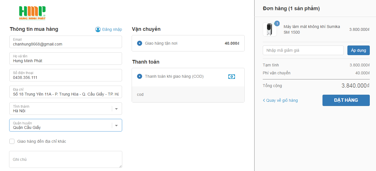Screen dimensions: 376x171
Task: Open the Đăng nhập login link
Action: [112, 29]
